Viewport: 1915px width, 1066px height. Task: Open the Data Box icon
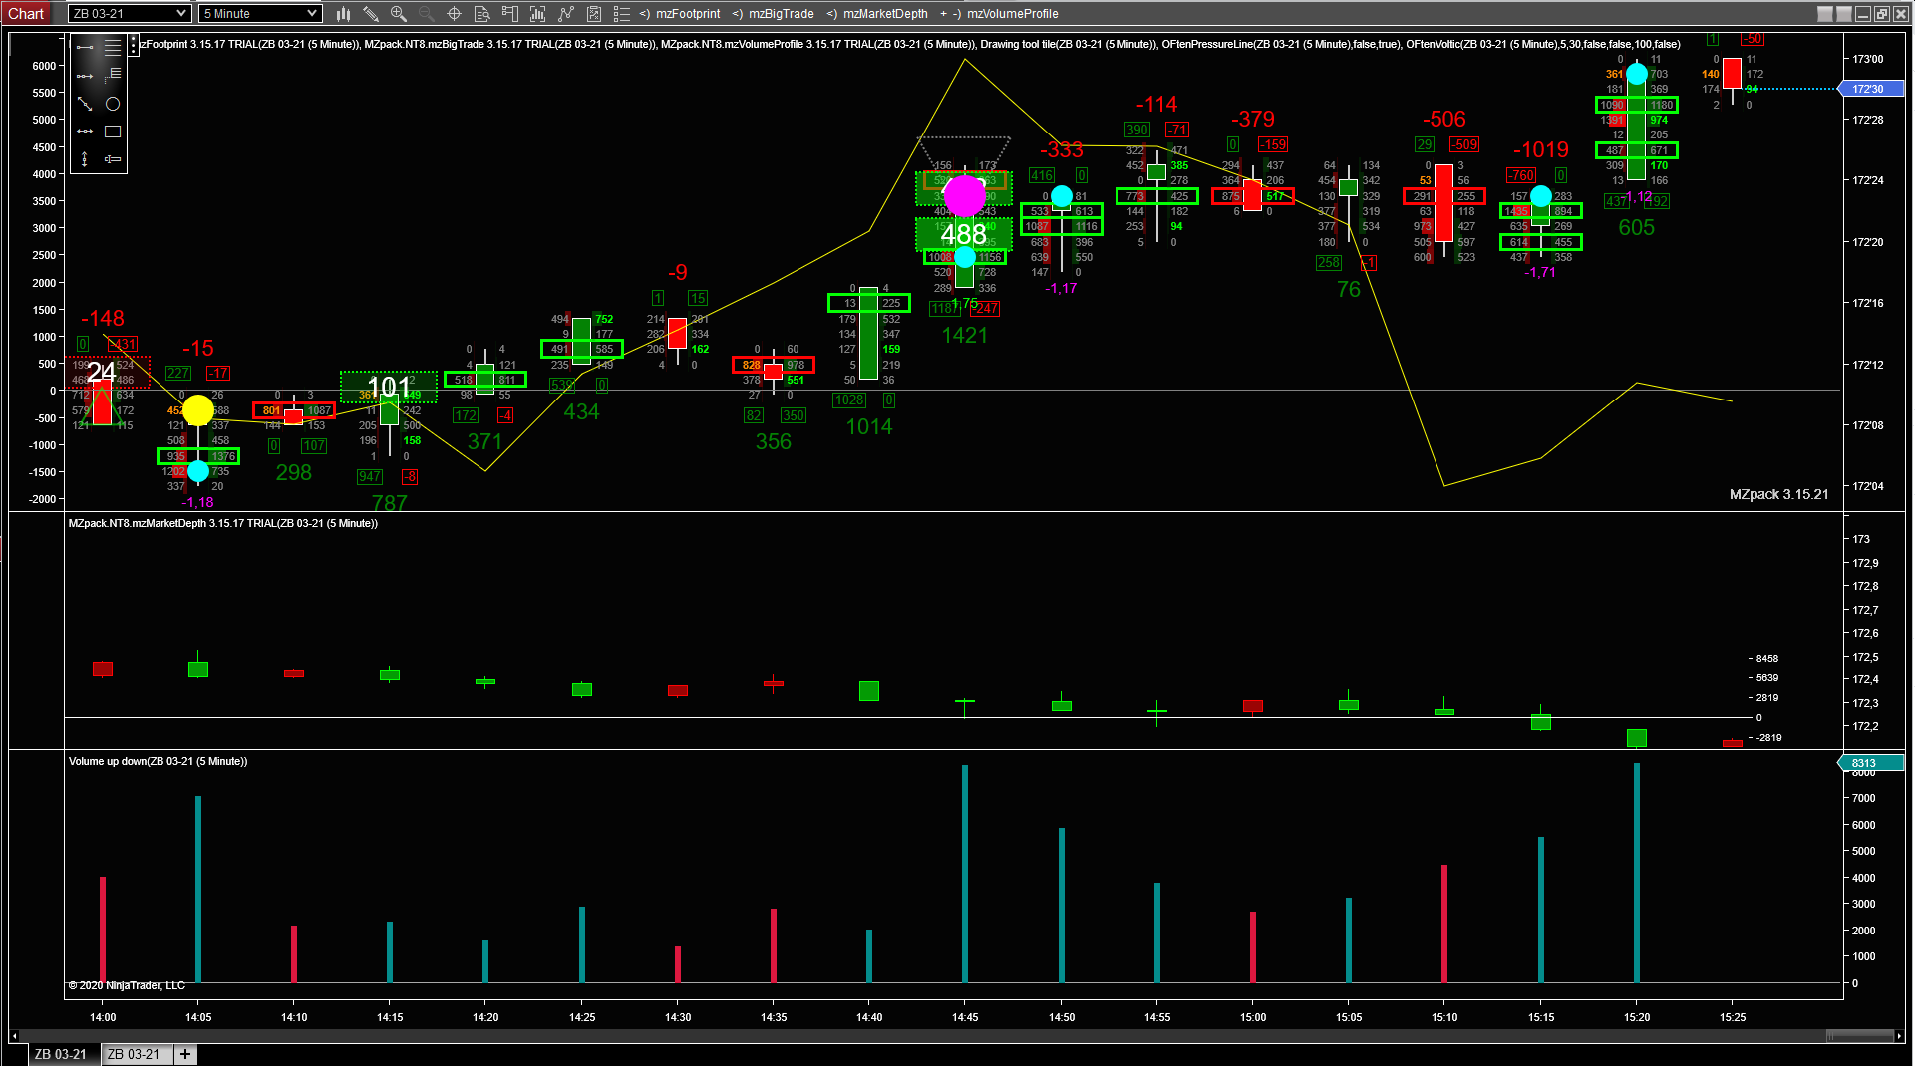point(481,14)
